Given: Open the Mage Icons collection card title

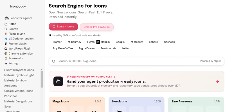Looking at the screenshot, I should (x=61, y=101).
